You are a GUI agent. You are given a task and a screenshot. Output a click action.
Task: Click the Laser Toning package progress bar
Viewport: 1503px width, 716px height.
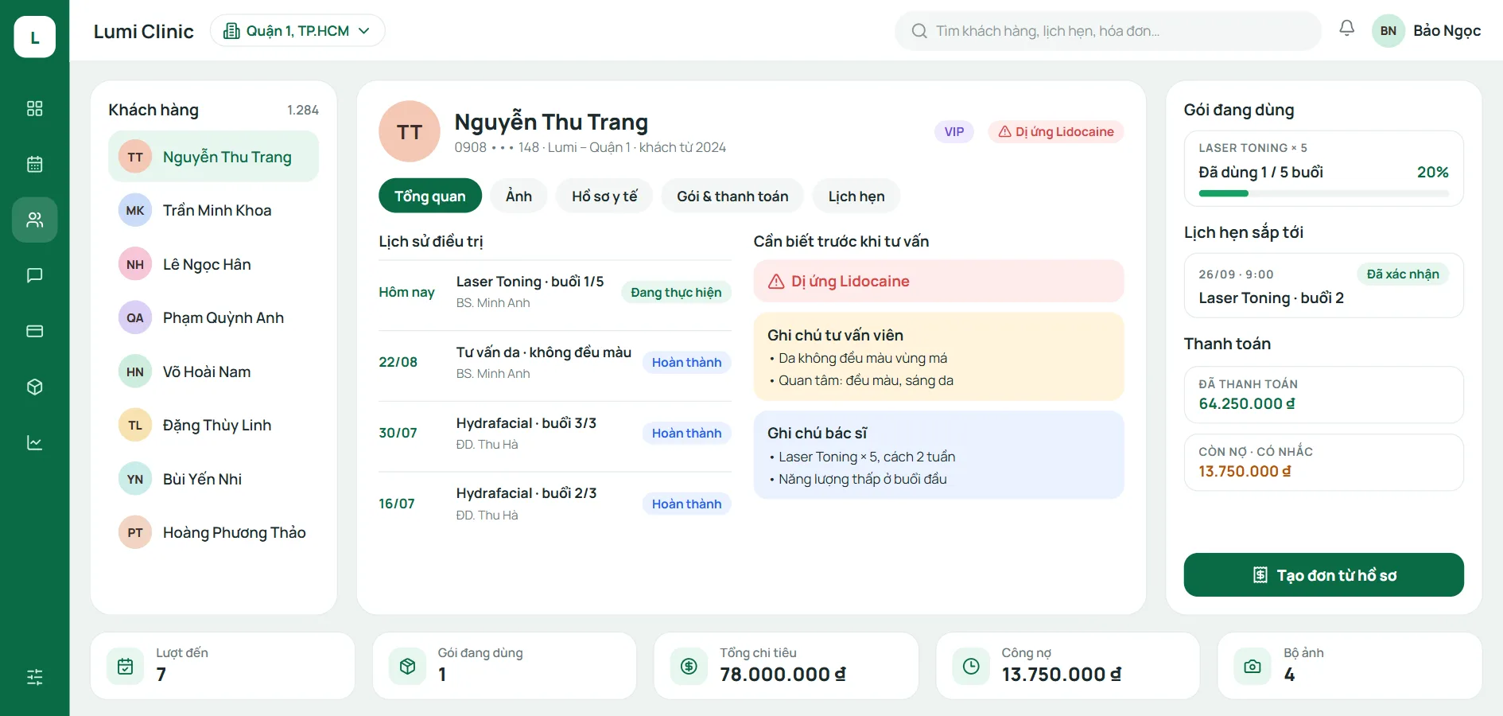pyautogui.click(x=1323, y=193)
